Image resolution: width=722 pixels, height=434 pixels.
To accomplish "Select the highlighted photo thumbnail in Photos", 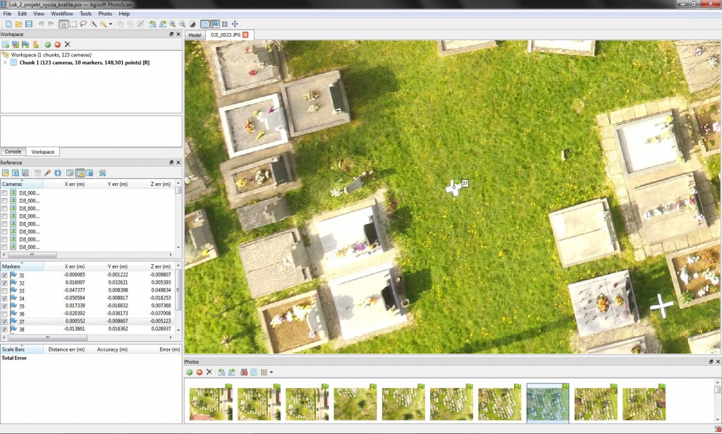I will coord(547,403).
